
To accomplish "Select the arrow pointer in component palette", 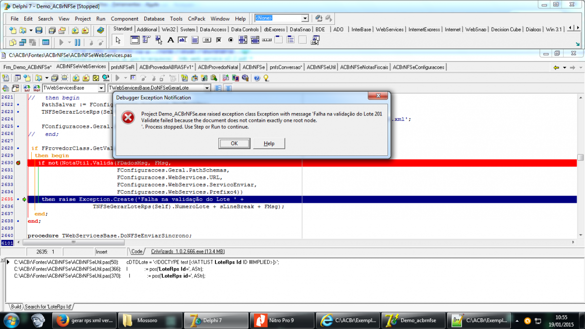I will tap(118, 40).
